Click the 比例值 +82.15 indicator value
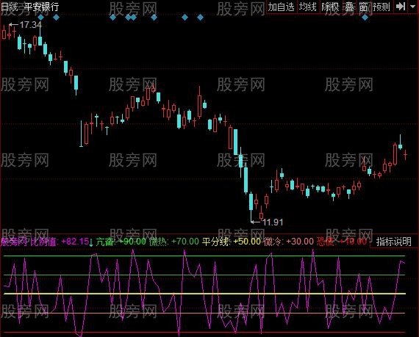 pos(60,242)
